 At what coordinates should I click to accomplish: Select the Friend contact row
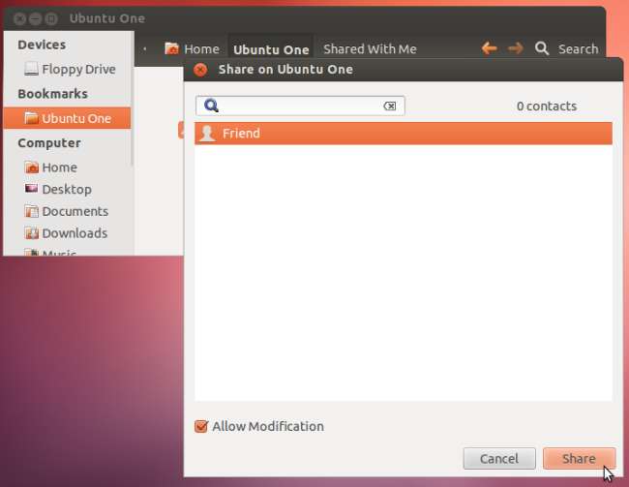pyautogui.click(x=404, y=134)
